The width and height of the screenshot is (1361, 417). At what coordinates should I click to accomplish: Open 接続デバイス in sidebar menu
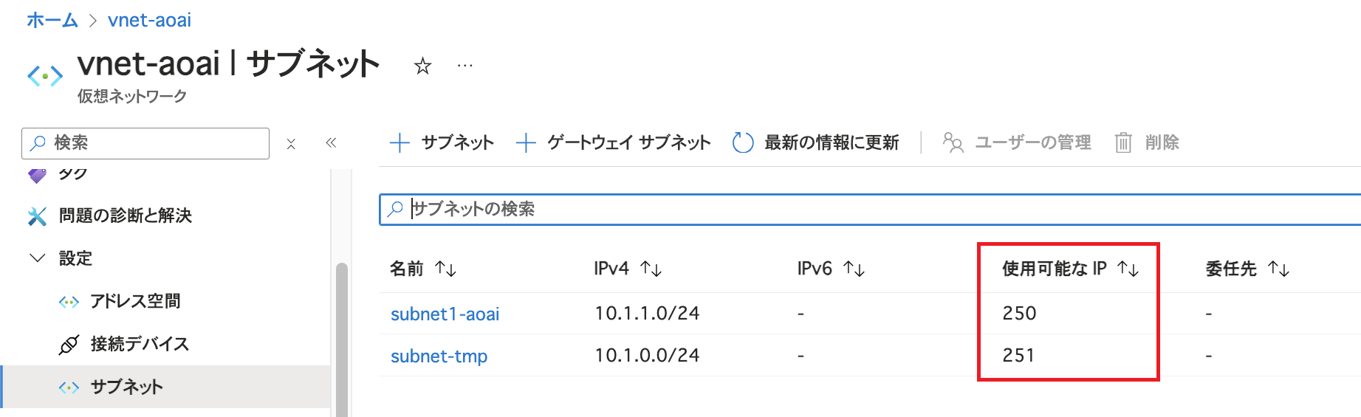(x=140, y=344)
